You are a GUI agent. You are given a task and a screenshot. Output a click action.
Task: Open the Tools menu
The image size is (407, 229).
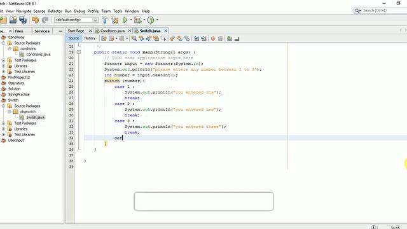tap(118, 11)
